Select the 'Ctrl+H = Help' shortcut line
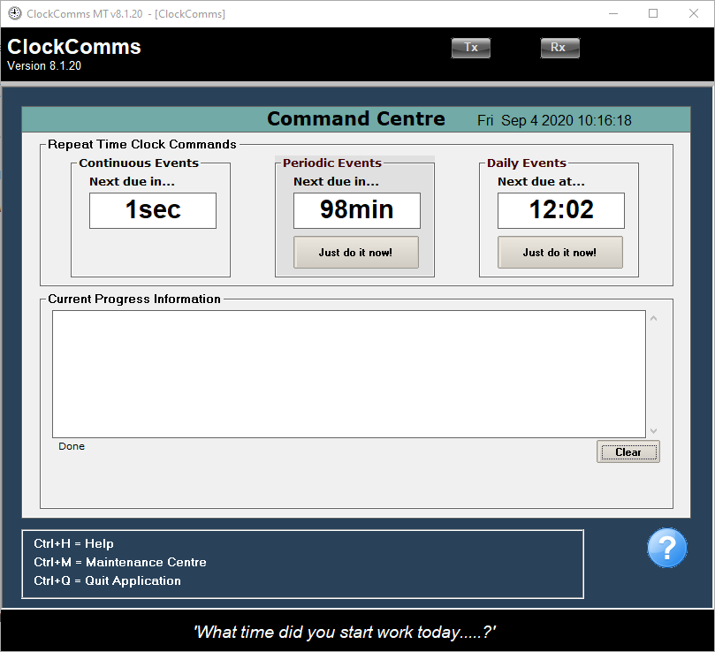Screen dimensions: 715x652 73,543
